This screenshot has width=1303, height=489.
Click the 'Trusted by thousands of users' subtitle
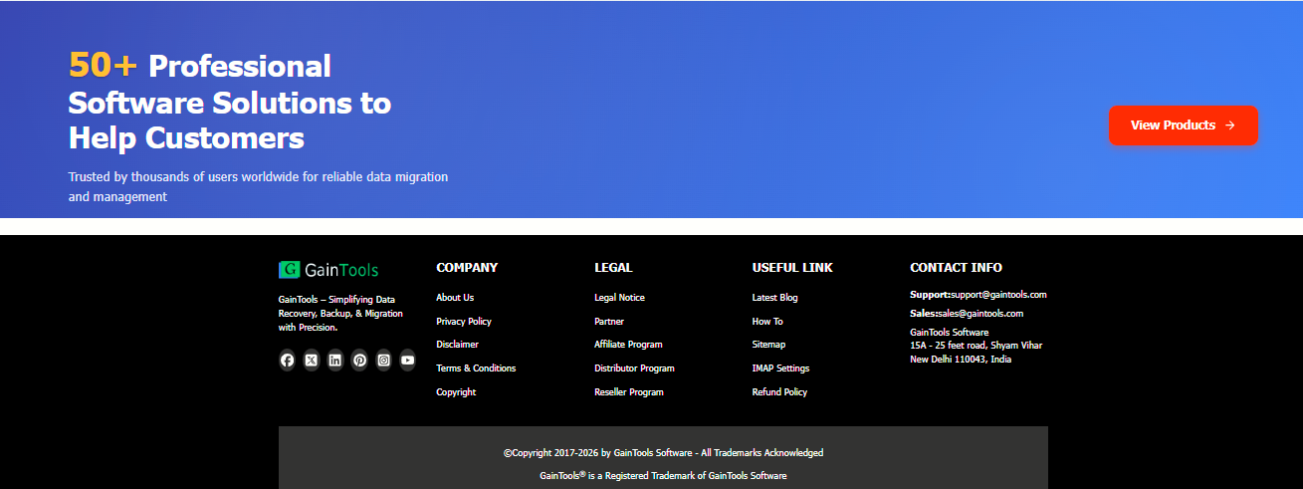(258, 187)
